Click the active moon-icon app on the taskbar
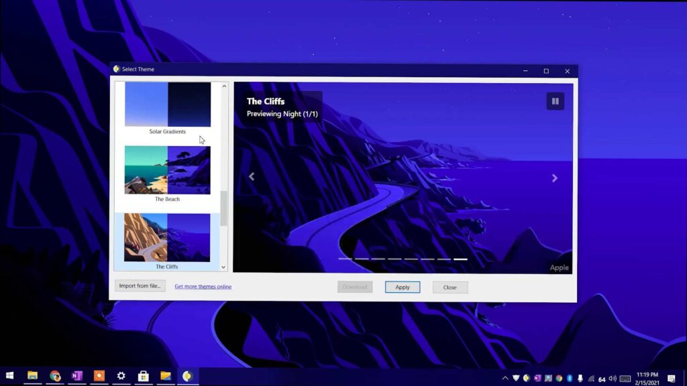This screenshot has width=687, height=386. 188,376
